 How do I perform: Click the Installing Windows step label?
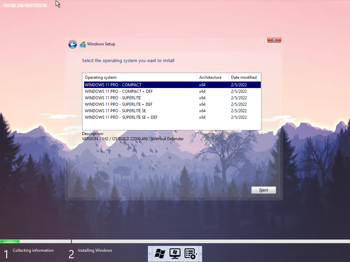pos(95,250)
